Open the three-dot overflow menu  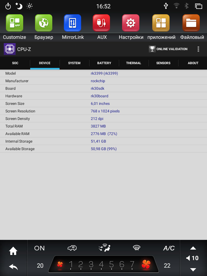click(198, 49)
